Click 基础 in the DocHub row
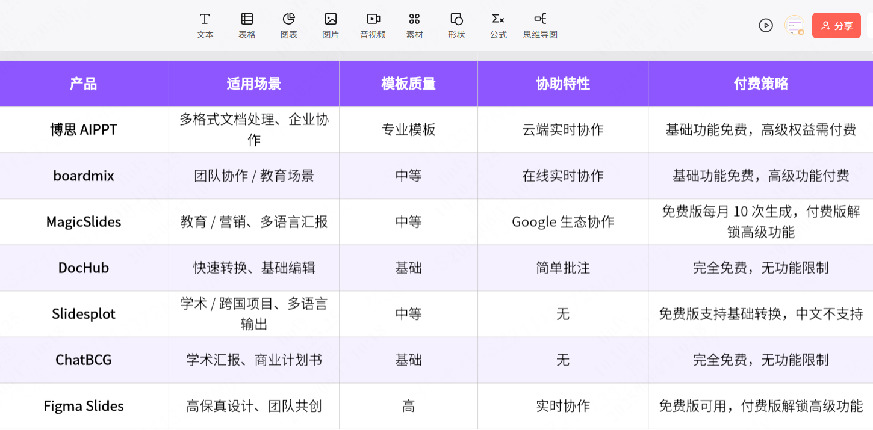873x430 pixels. (409, 268)
